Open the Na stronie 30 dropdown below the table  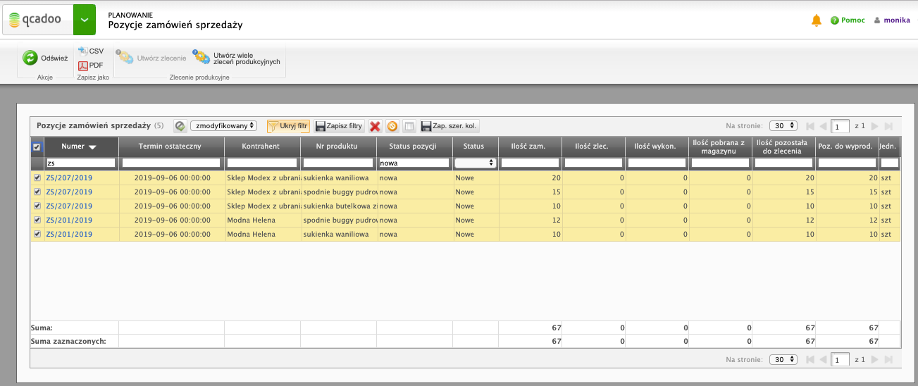[783, 359]
